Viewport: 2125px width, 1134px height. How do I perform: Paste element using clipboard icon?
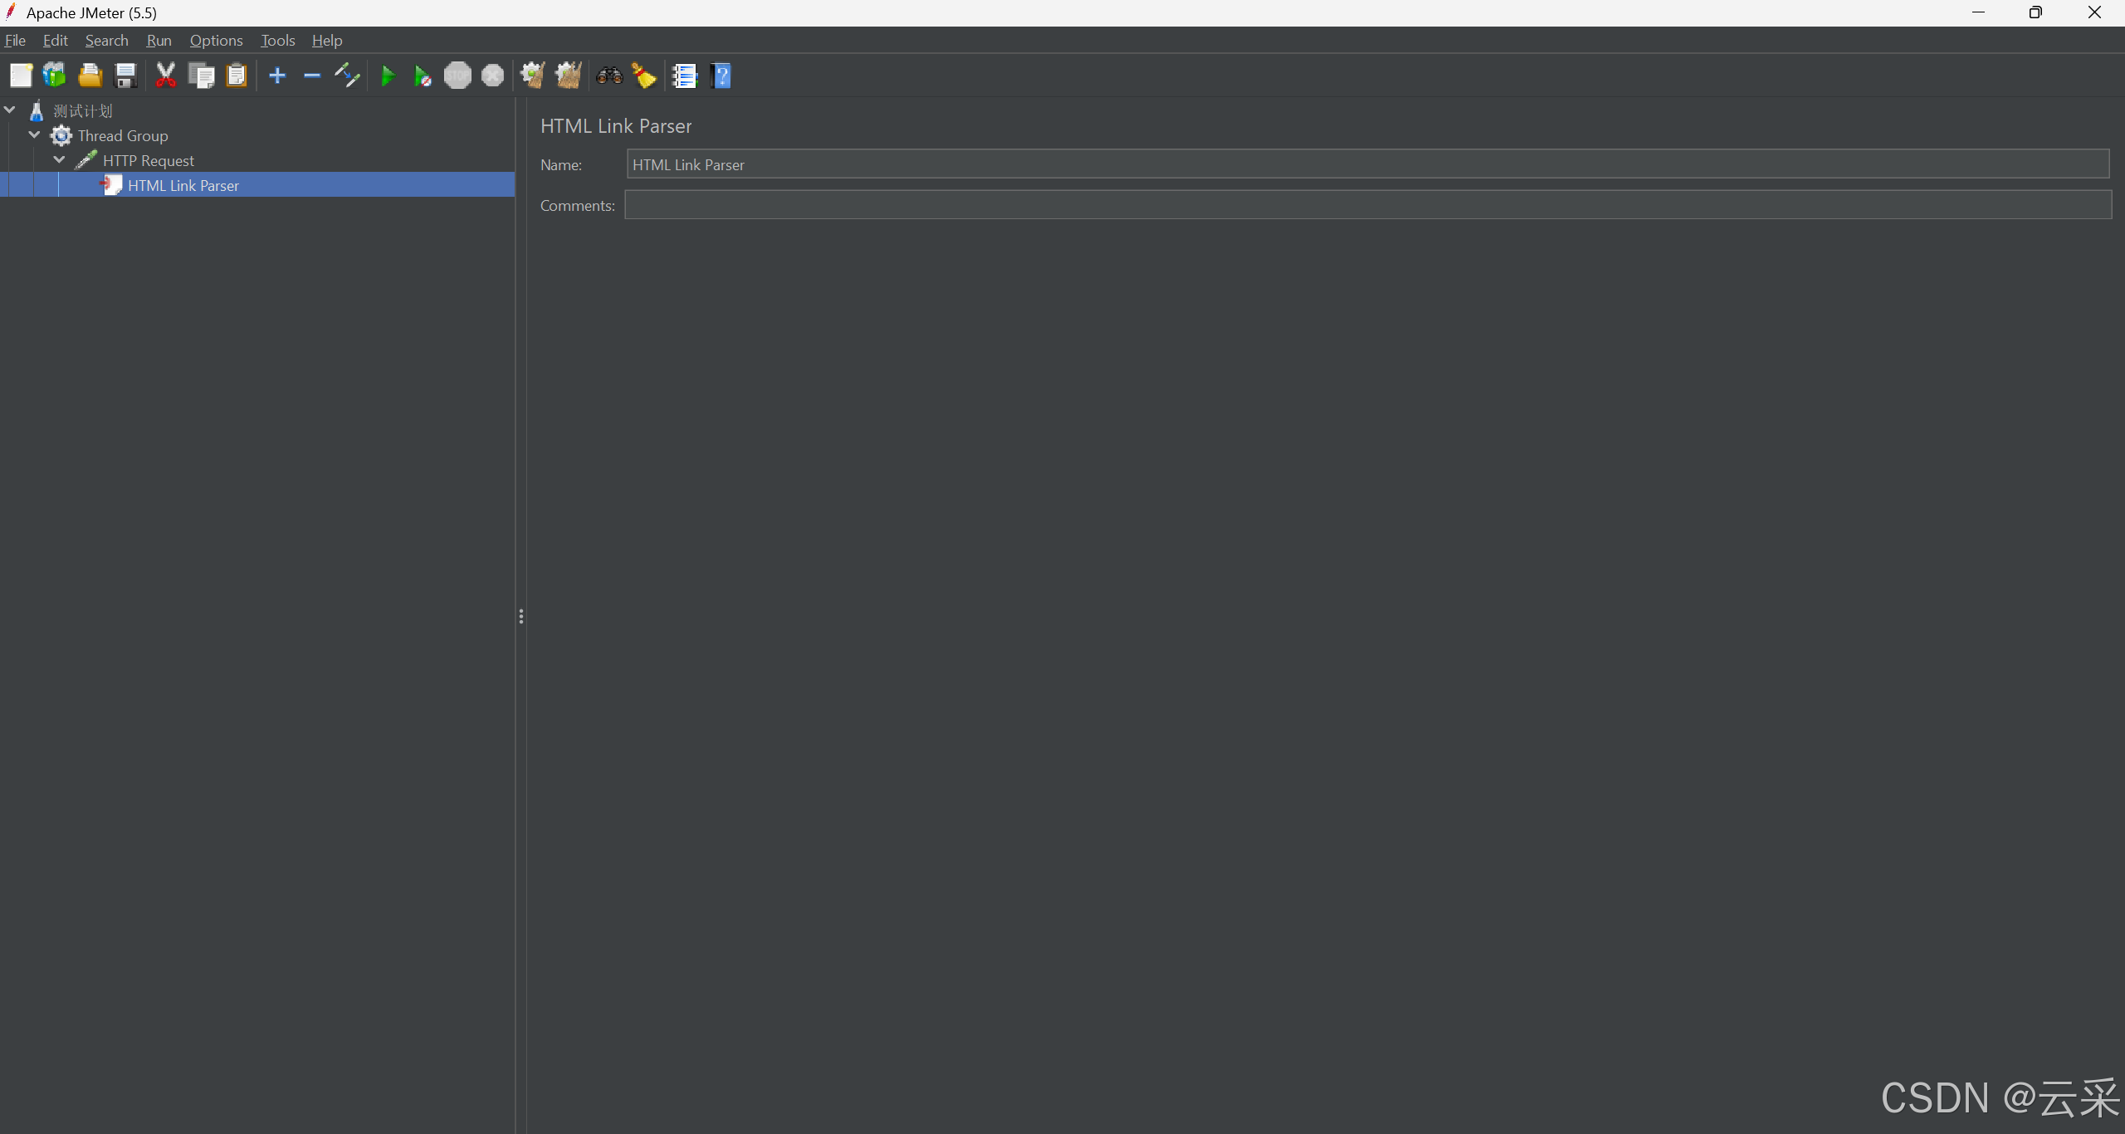click(x=237, y=76)
